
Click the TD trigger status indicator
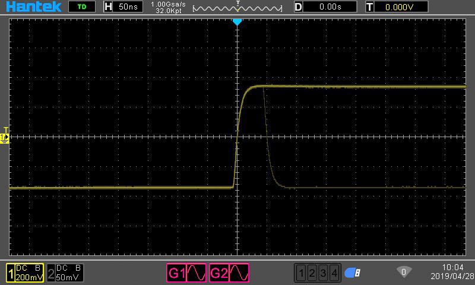pyautogui.click(x=82, y=7)
